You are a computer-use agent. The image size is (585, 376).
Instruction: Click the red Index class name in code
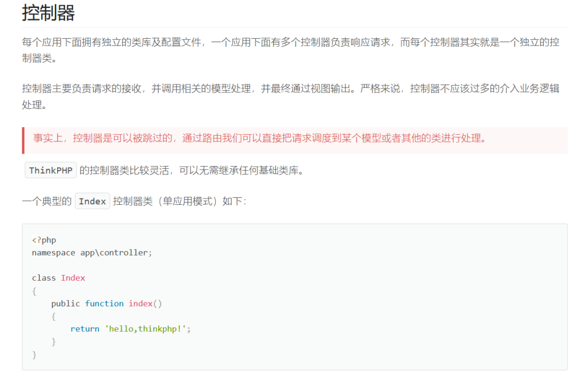click(x=73, y=278)
